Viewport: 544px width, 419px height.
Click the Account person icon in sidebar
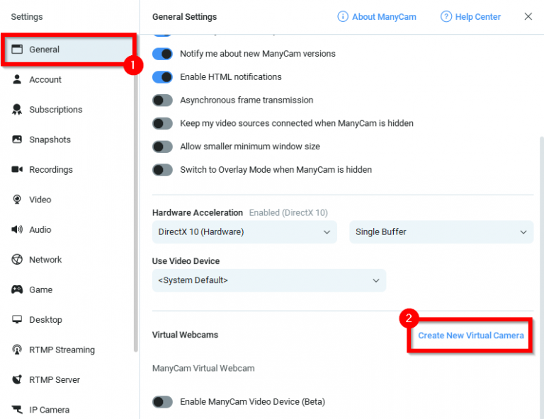tap(17, 80)
